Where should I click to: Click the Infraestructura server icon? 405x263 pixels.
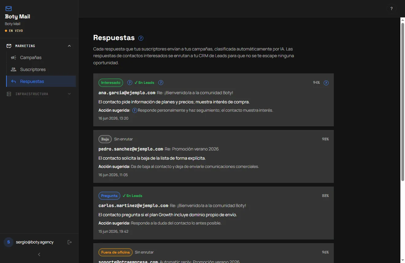point(9,94)
